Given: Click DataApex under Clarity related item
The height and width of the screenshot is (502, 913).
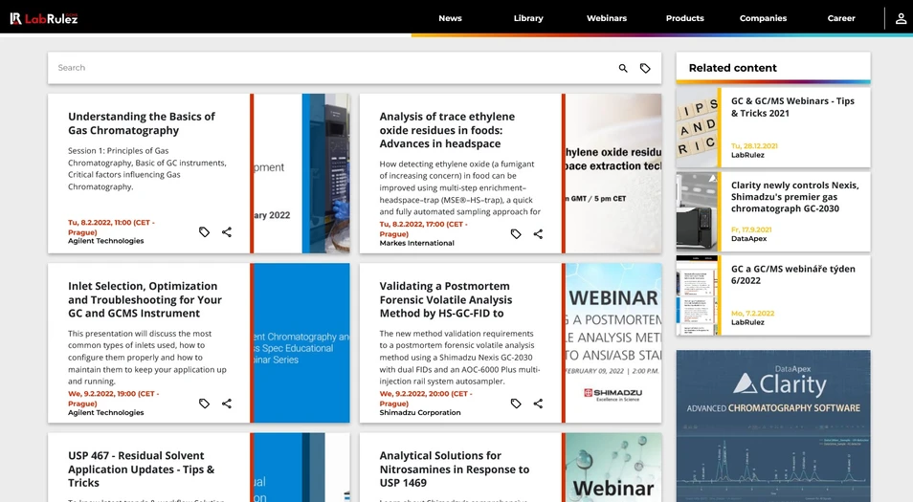Looking at the screenshot, I should pyautogui.click(x=748, y=238).
